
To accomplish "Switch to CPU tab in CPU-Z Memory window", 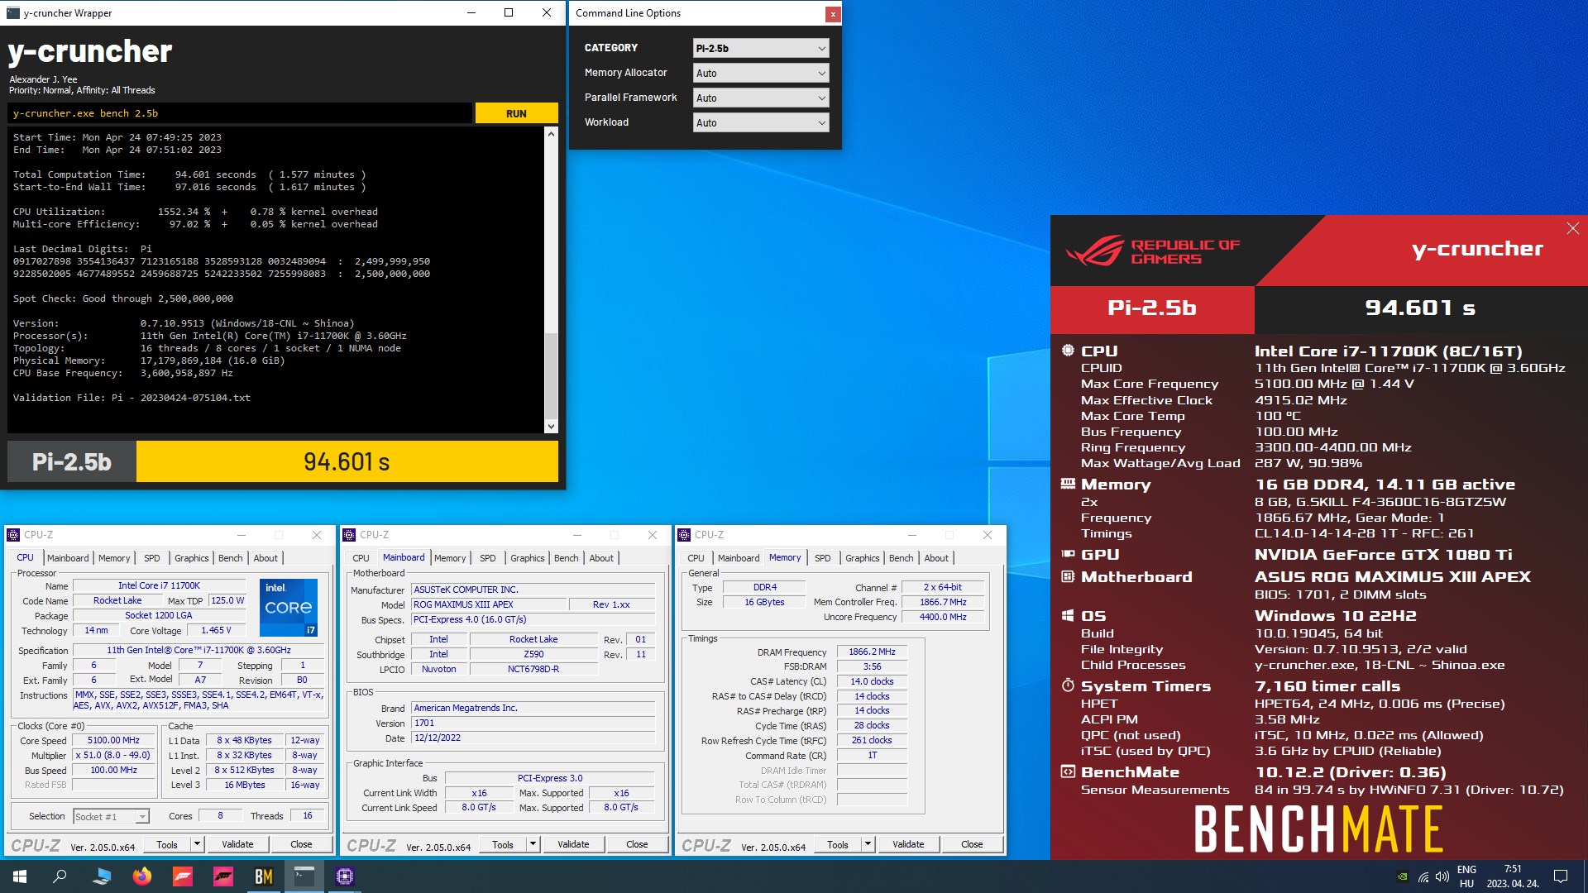I will (x=696, y=558).
